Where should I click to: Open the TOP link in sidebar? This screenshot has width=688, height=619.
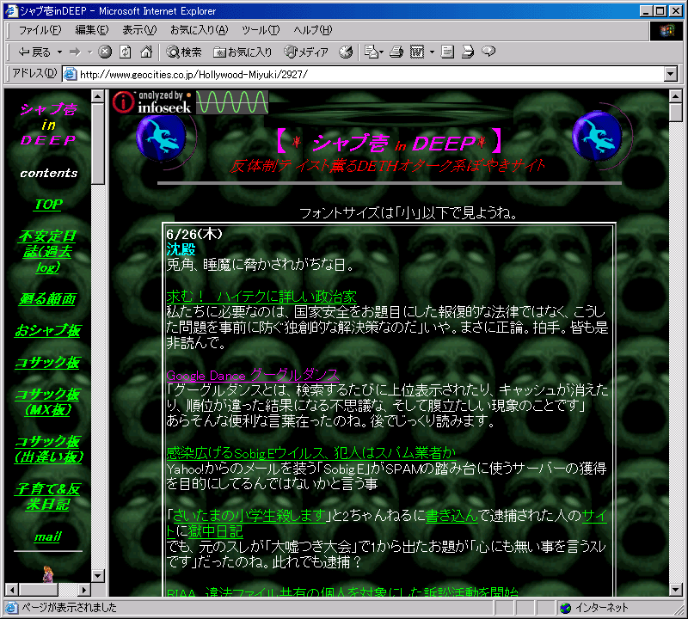(x=49, y=205)
